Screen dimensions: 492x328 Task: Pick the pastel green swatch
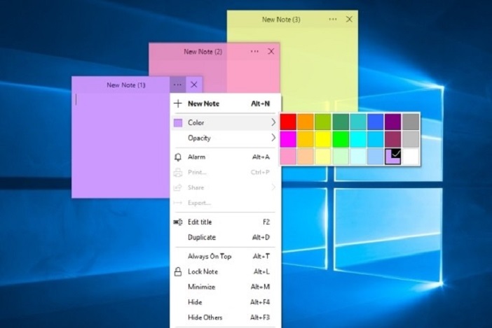[x=341, y=157]
